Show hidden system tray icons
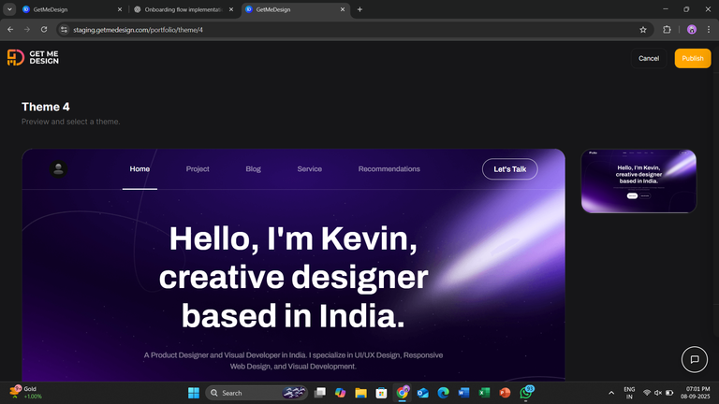Image resolution: width=719 pixels, height=404 pixels. pos(611,393)
